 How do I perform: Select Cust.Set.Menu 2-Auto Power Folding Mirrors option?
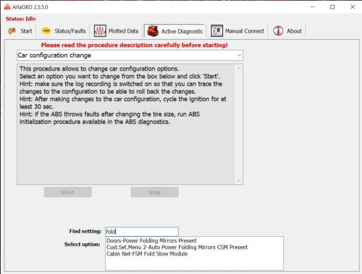click(x=177, y=247)
